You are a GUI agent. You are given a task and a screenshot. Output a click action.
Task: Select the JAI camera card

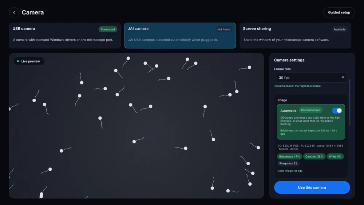tap(180, 36)
